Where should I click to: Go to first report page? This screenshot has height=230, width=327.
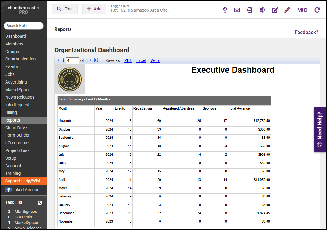[x=57, y=60]
